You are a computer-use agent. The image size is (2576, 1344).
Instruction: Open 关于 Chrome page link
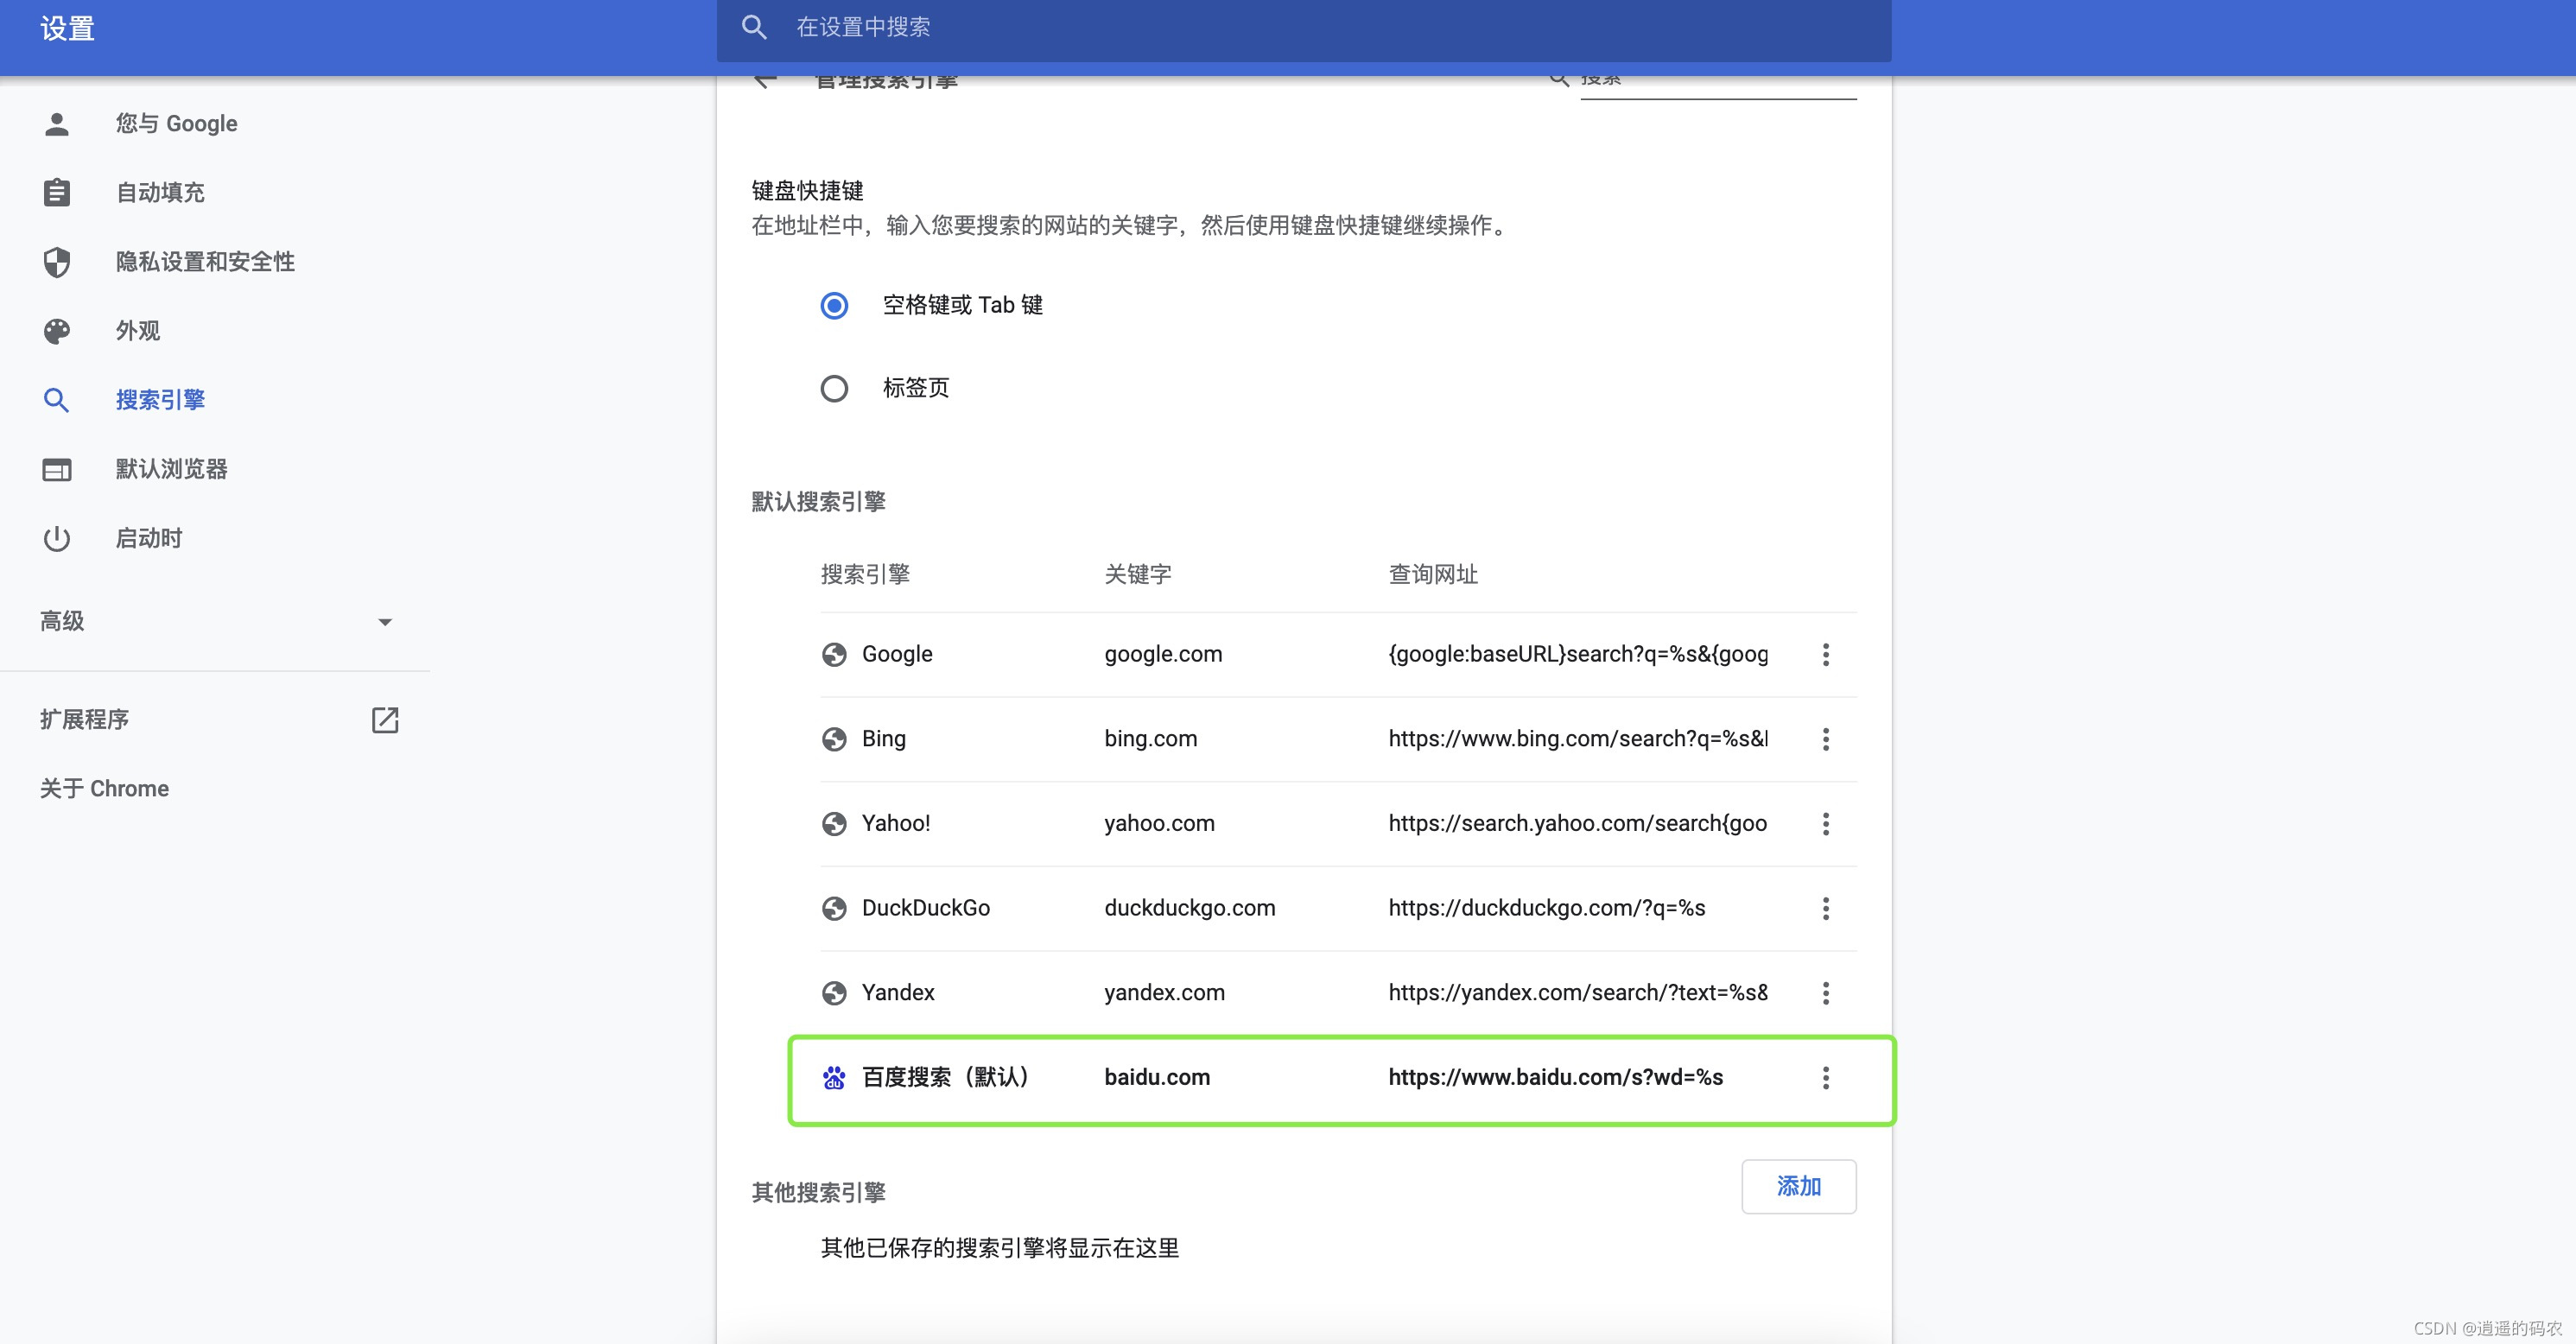104,789
